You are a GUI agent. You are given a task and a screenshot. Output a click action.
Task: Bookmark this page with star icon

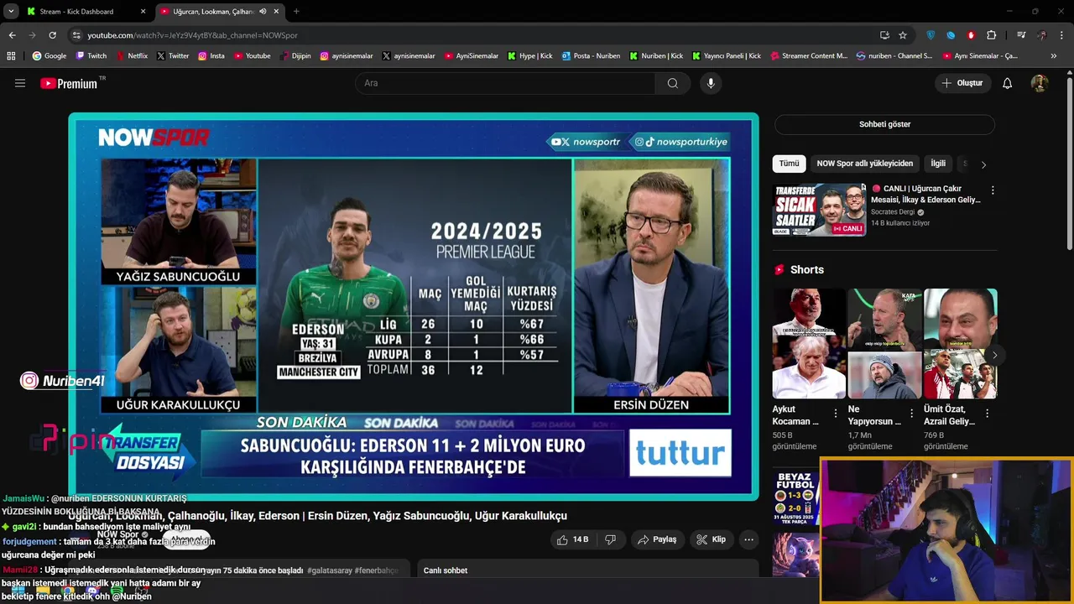point(903,35)
